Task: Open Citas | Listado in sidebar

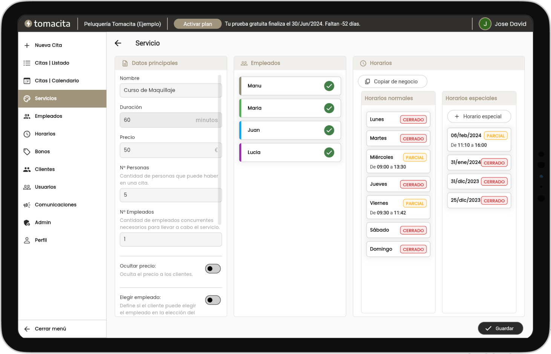Action: point(62,63)
